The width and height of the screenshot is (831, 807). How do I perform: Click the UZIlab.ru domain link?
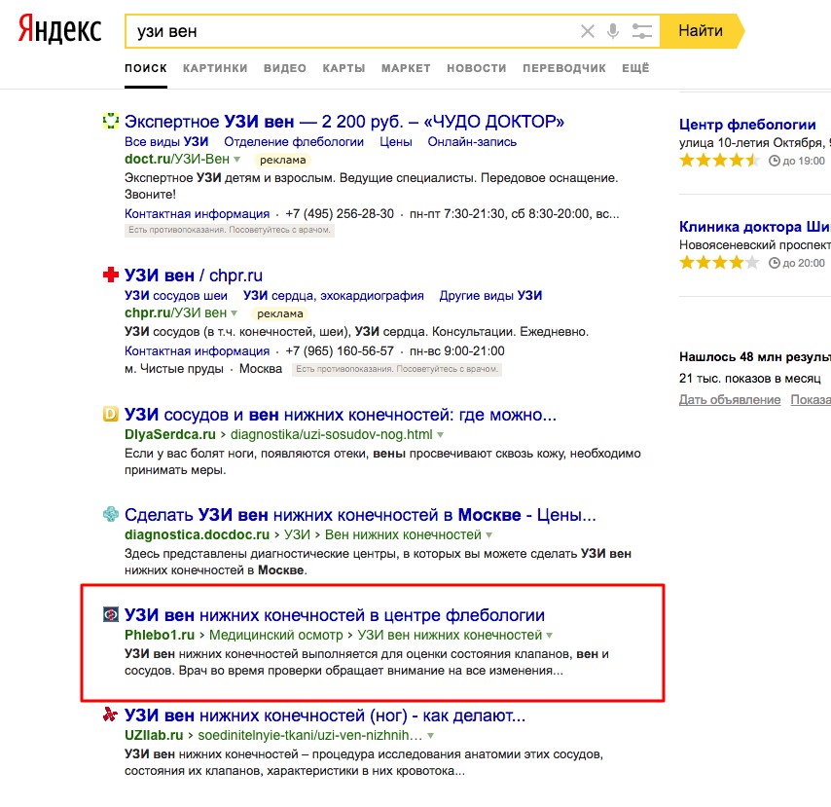click(x=154, y=735)
